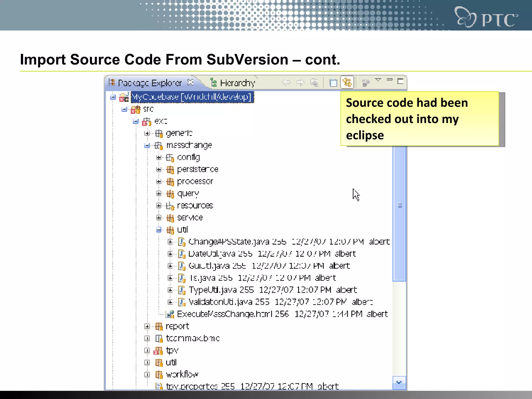532x399 pixels.
Task: Click the scrollbar down arrow
Action: 399,382
